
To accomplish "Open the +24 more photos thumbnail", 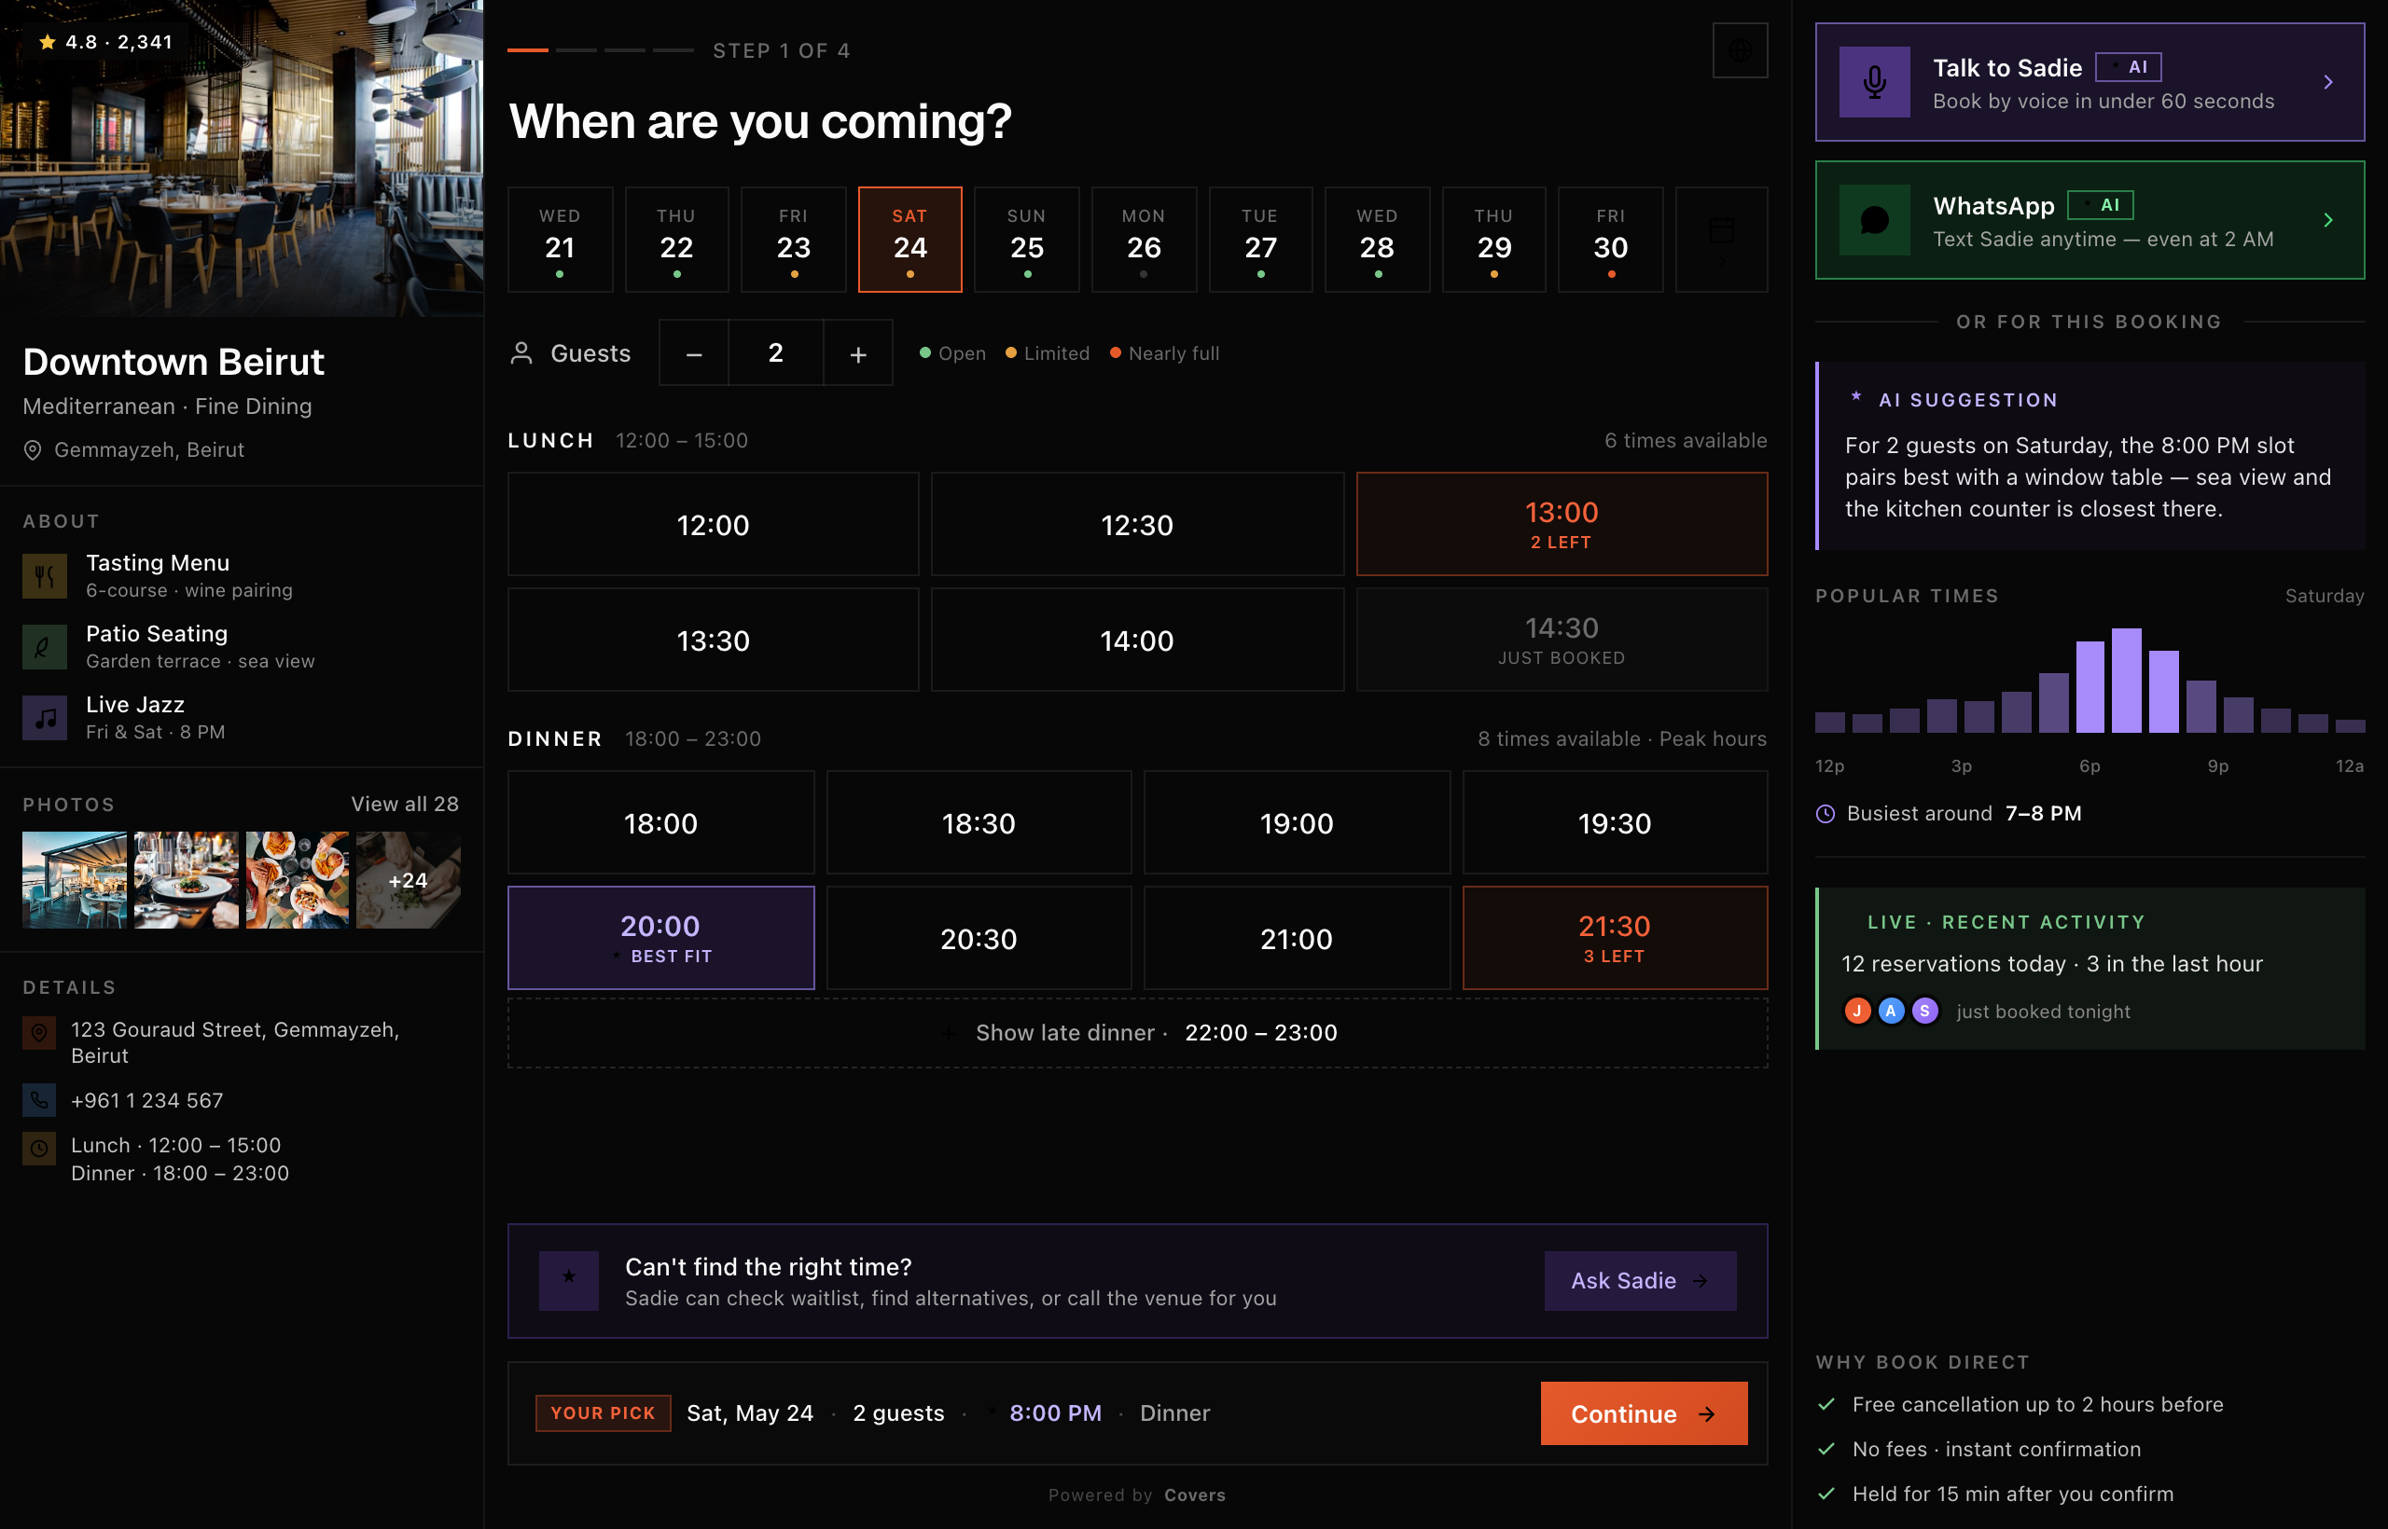I will coord(409,880).
